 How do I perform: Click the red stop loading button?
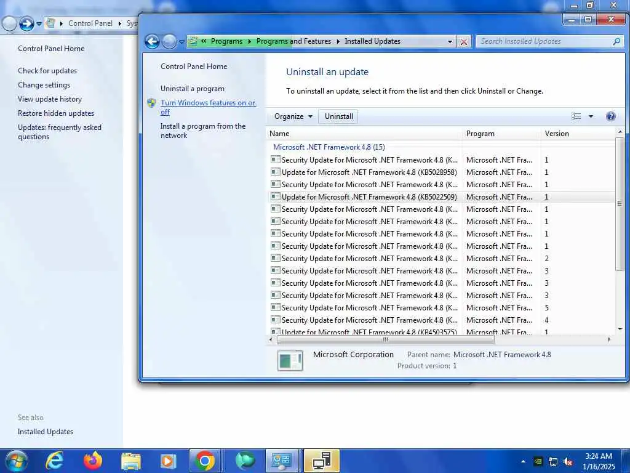[x=464, y=41]
